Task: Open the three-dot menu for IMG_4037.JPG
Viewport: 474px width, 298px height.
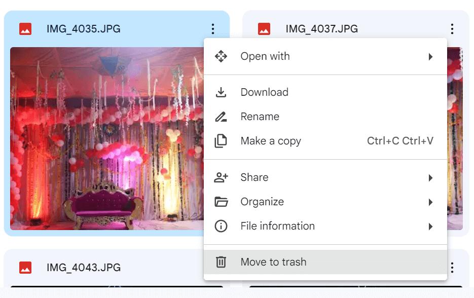Action: 452,29
